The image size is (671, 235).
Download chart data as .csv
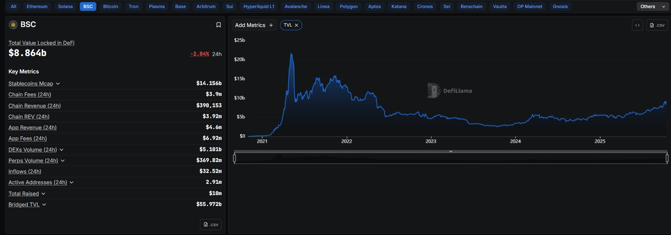[x=657, y=25]
